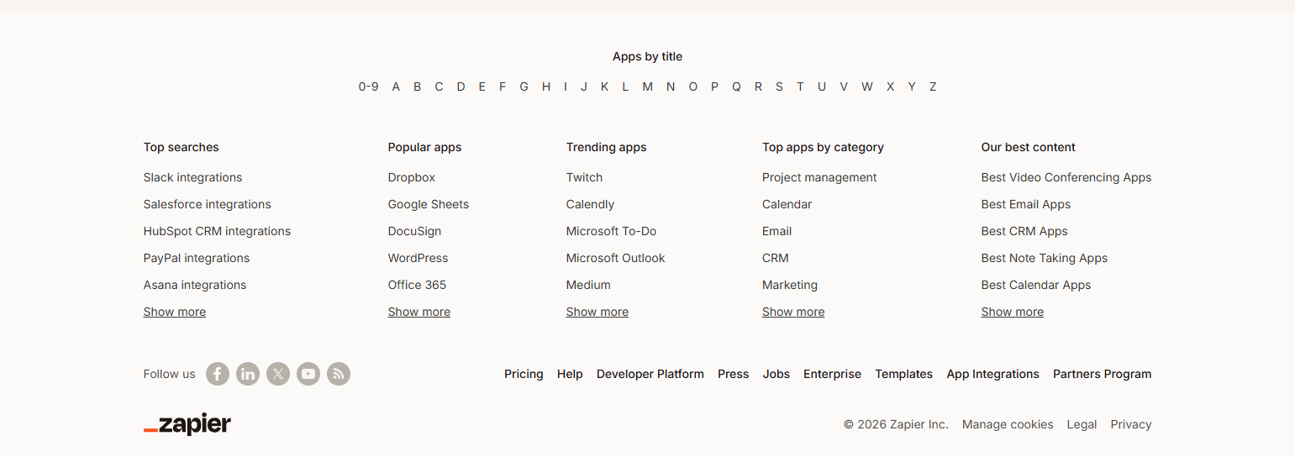Open Partners Program footer link
The width and height of the screenshot is (1295, 457).
(1103, 374)
